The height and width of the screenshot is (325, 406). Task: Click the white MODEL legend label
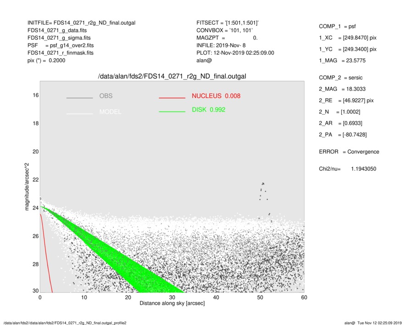110,112
